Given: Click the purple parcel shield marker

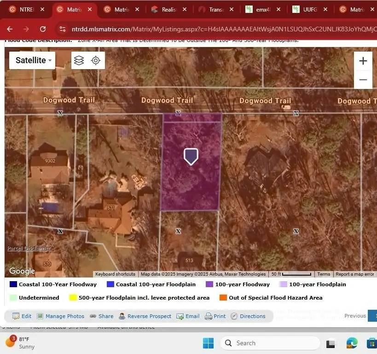Looking at the screenshot, I should tap(191, 156).
